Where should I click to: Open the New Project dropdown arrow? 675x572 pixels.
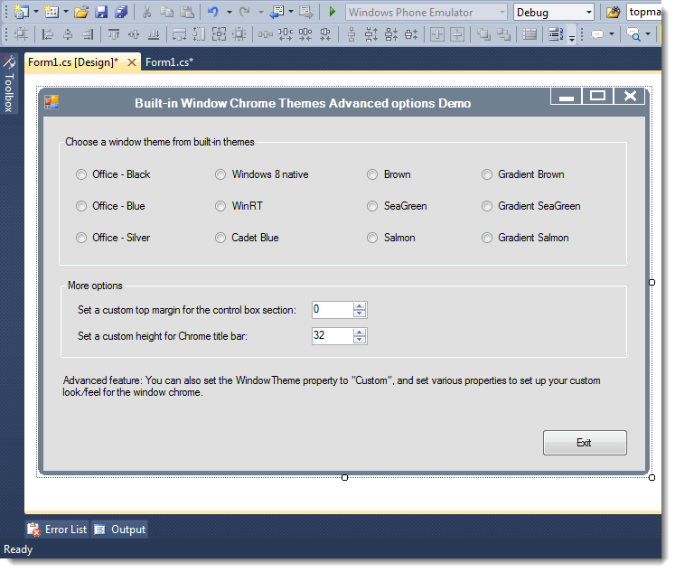tap(36, 12)
